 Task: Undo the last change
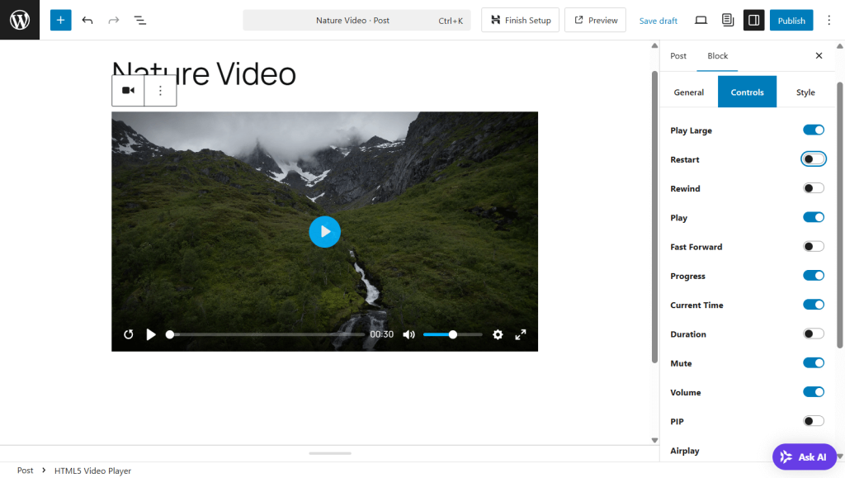click(x=87, y=20)
